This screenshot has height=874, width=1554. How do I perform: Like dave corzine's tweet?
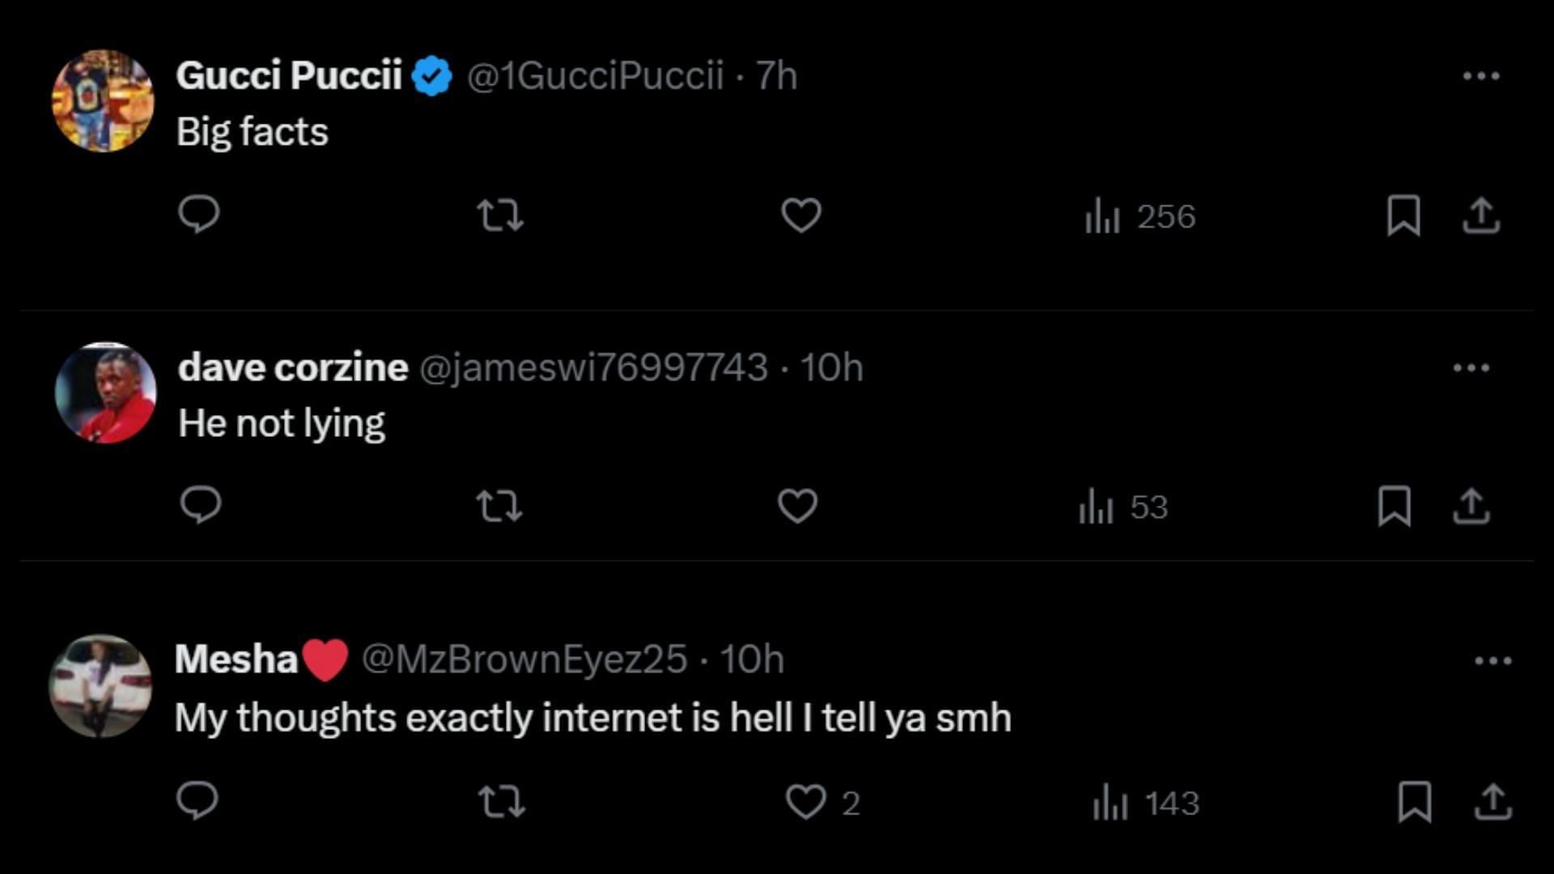797,507
